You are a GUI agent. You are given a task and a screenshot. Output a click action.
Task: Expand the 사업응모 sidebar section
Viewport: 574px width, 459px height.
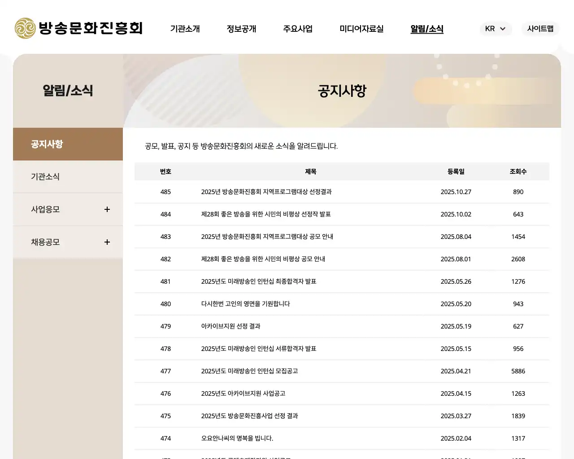coord(107,209)
